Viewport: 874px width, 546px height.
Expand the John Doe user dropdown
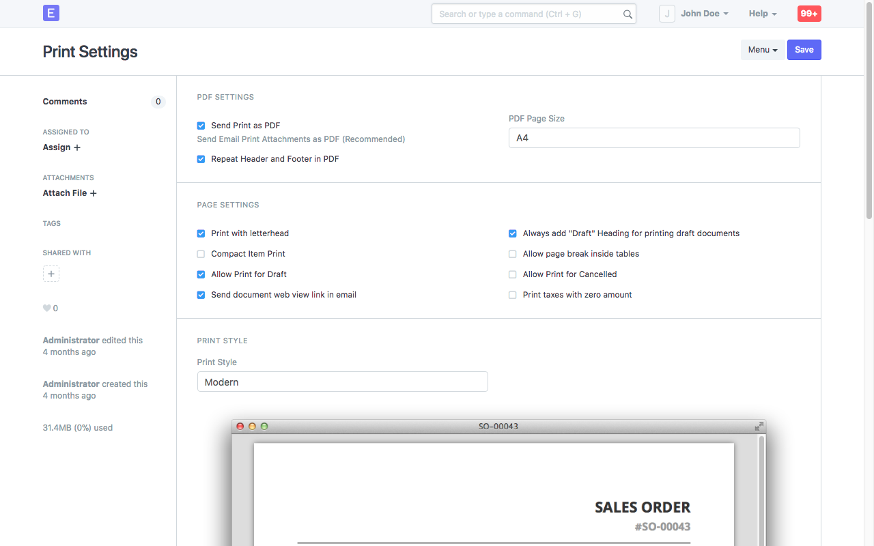point(705,14)
